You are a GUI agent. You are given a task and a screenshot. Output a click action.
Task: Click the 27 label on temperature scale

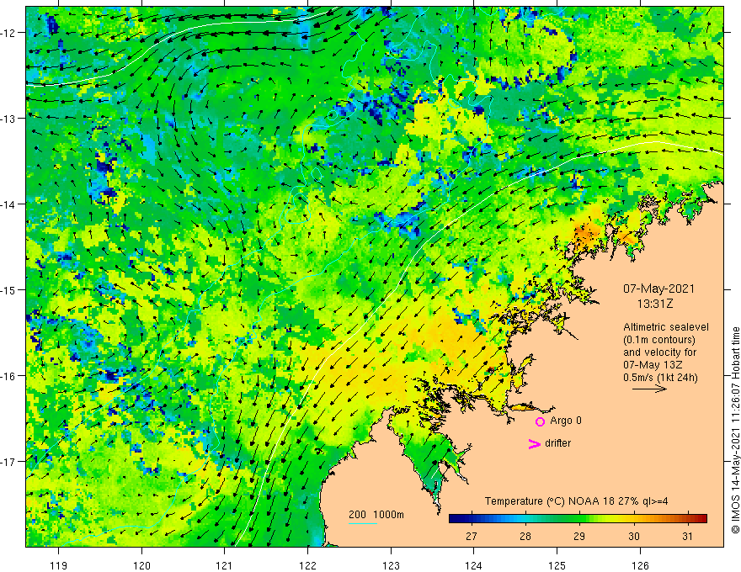pos(471,536)
